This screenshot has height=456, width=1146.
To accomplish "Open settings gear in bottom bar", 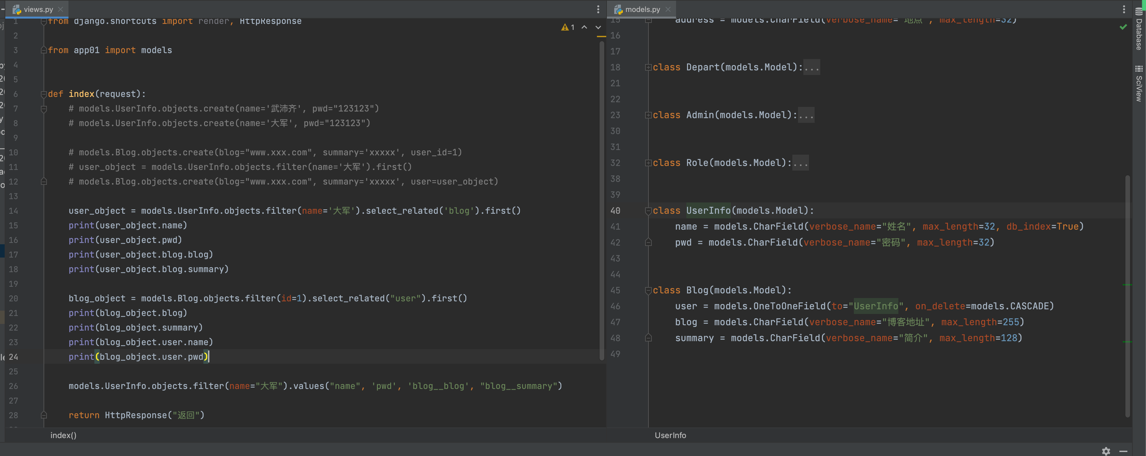I will pyautogui.click(x=1106, y=451).
